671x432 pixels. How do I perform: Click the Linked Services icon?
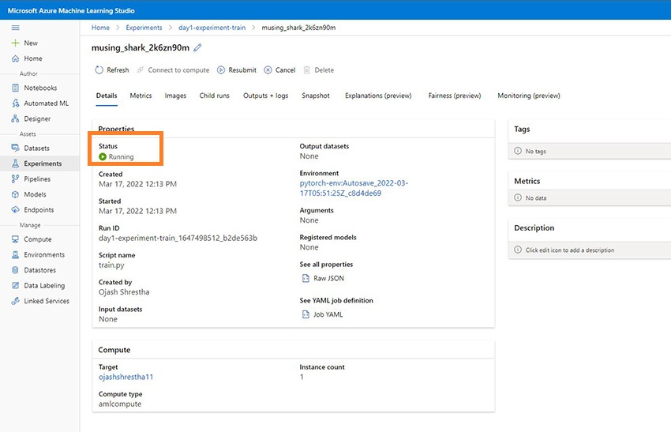click(16, 301)
